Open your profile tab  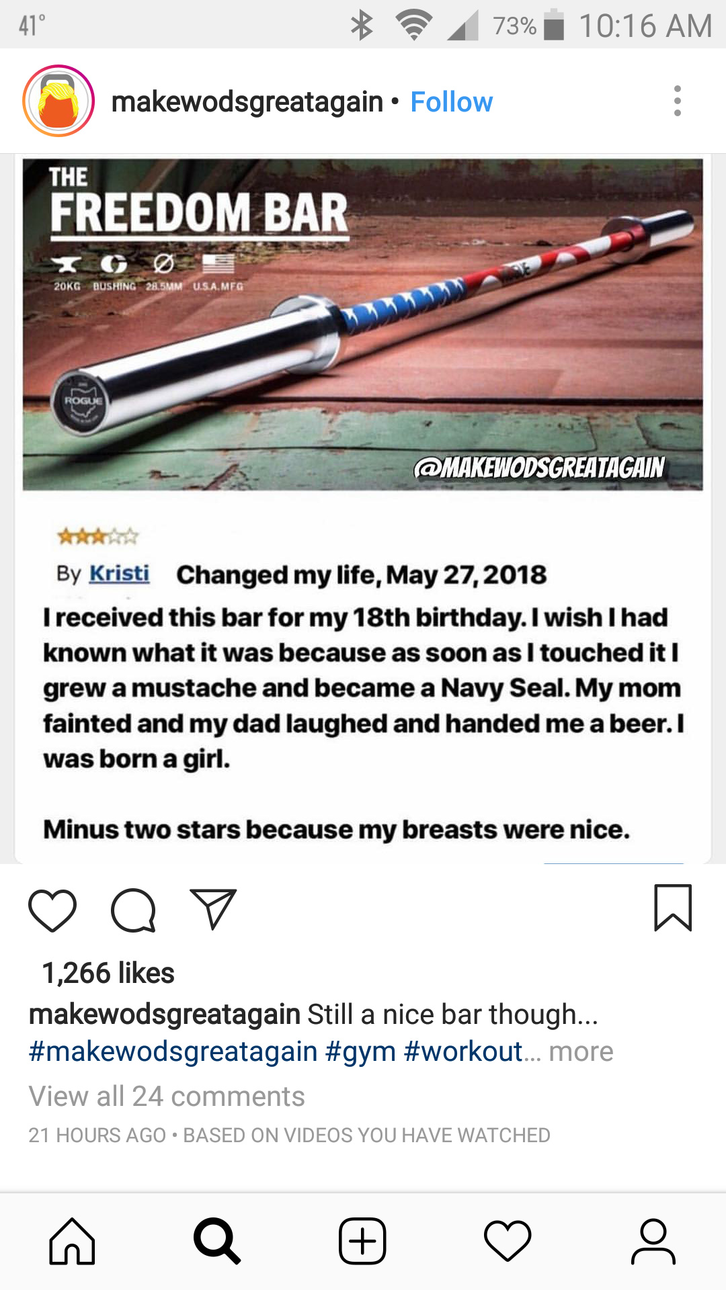coord(653,1241)
